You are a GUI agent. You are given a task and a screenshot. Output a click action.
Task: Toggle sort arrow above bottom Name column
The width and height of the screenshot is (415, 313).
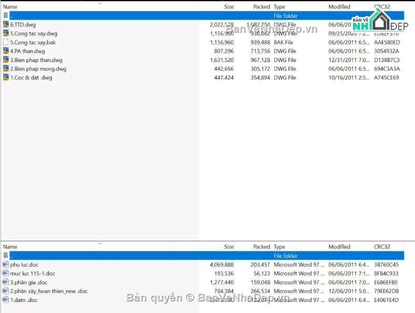[x=100, y=243]
